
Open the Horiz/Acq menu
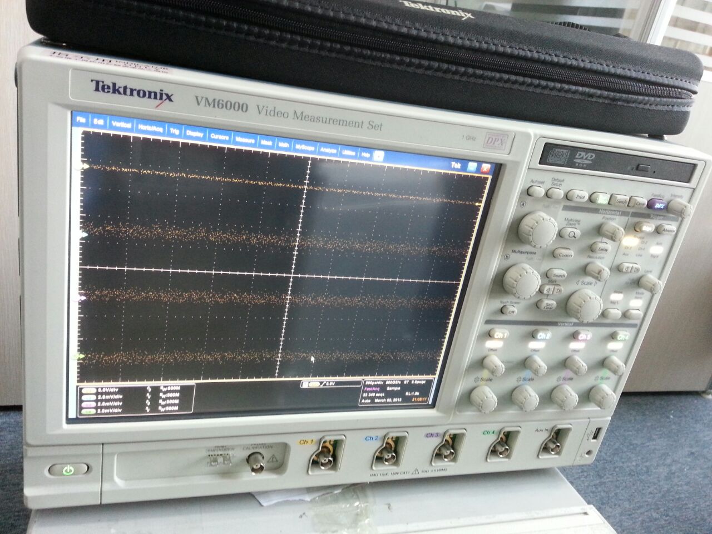click(x=151, y=127)
